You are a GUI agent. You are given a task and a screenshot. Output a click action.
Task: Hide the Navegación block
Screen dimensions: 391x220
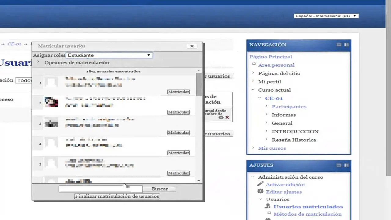[339, 45]
